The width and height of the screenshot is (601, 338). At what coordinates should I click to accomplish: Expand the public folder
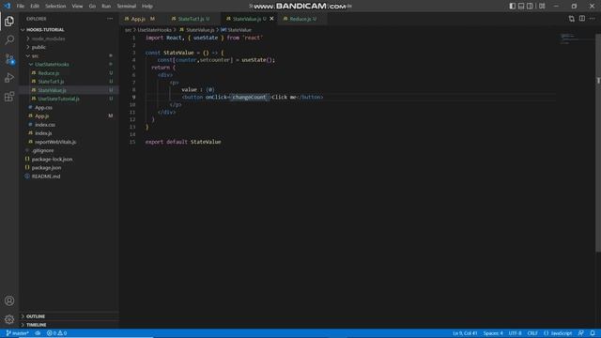point(39,47)
